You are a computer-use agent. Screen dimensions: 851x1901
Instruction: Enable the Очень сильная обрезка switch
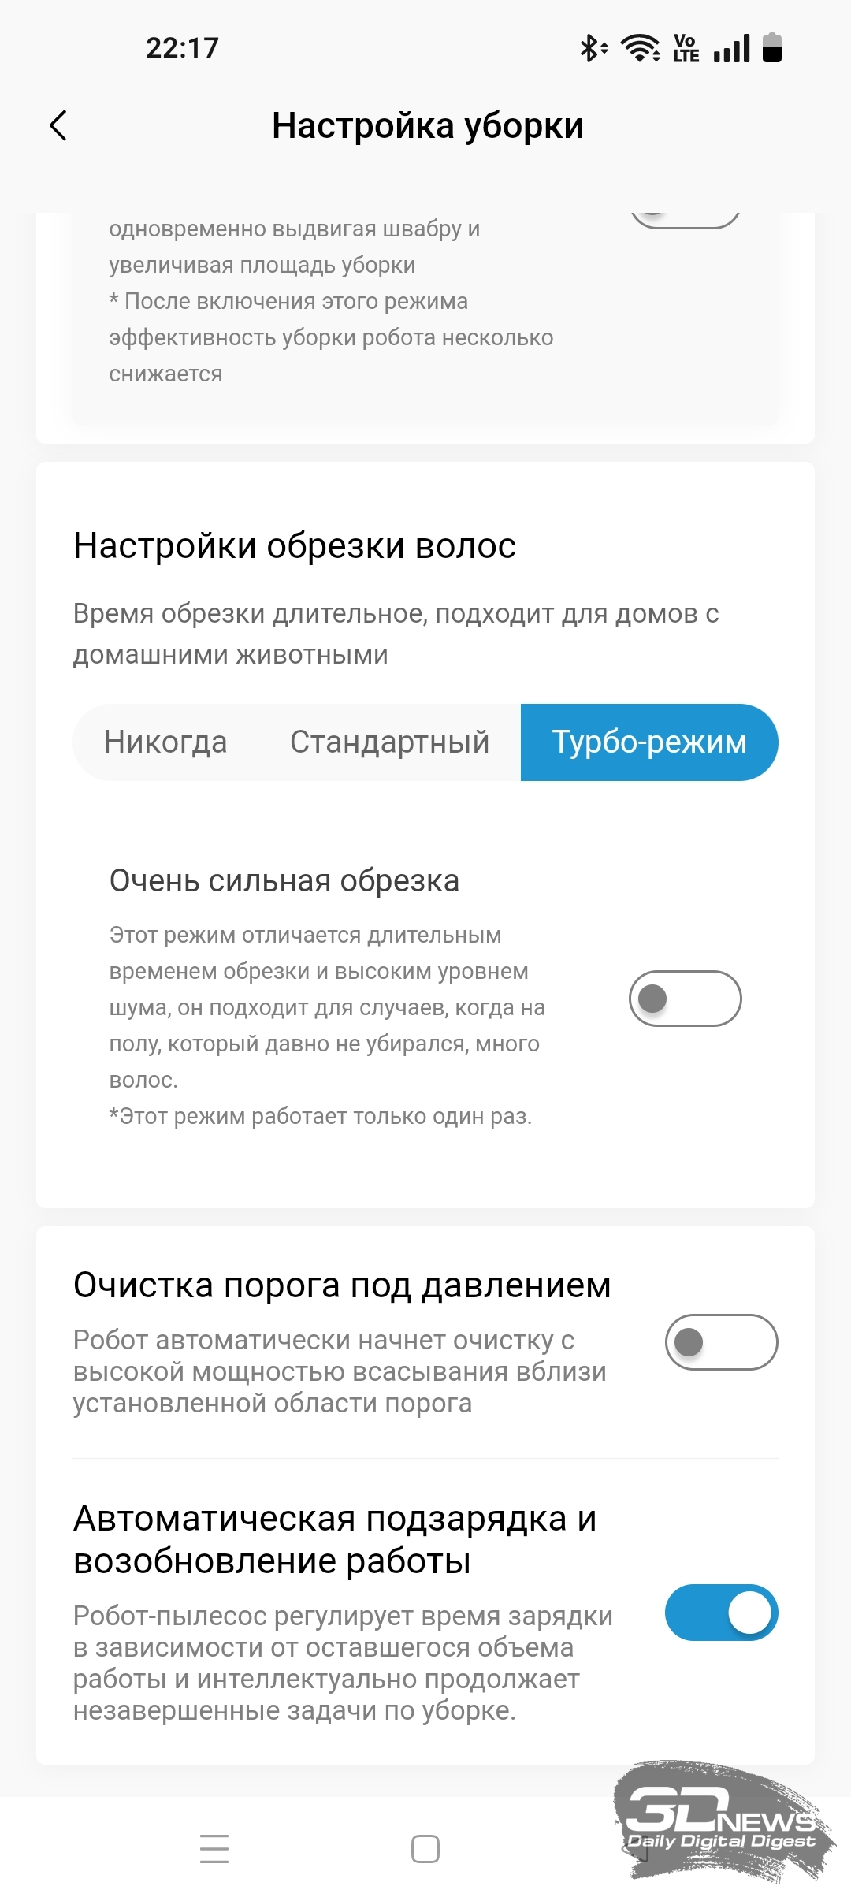685,999
